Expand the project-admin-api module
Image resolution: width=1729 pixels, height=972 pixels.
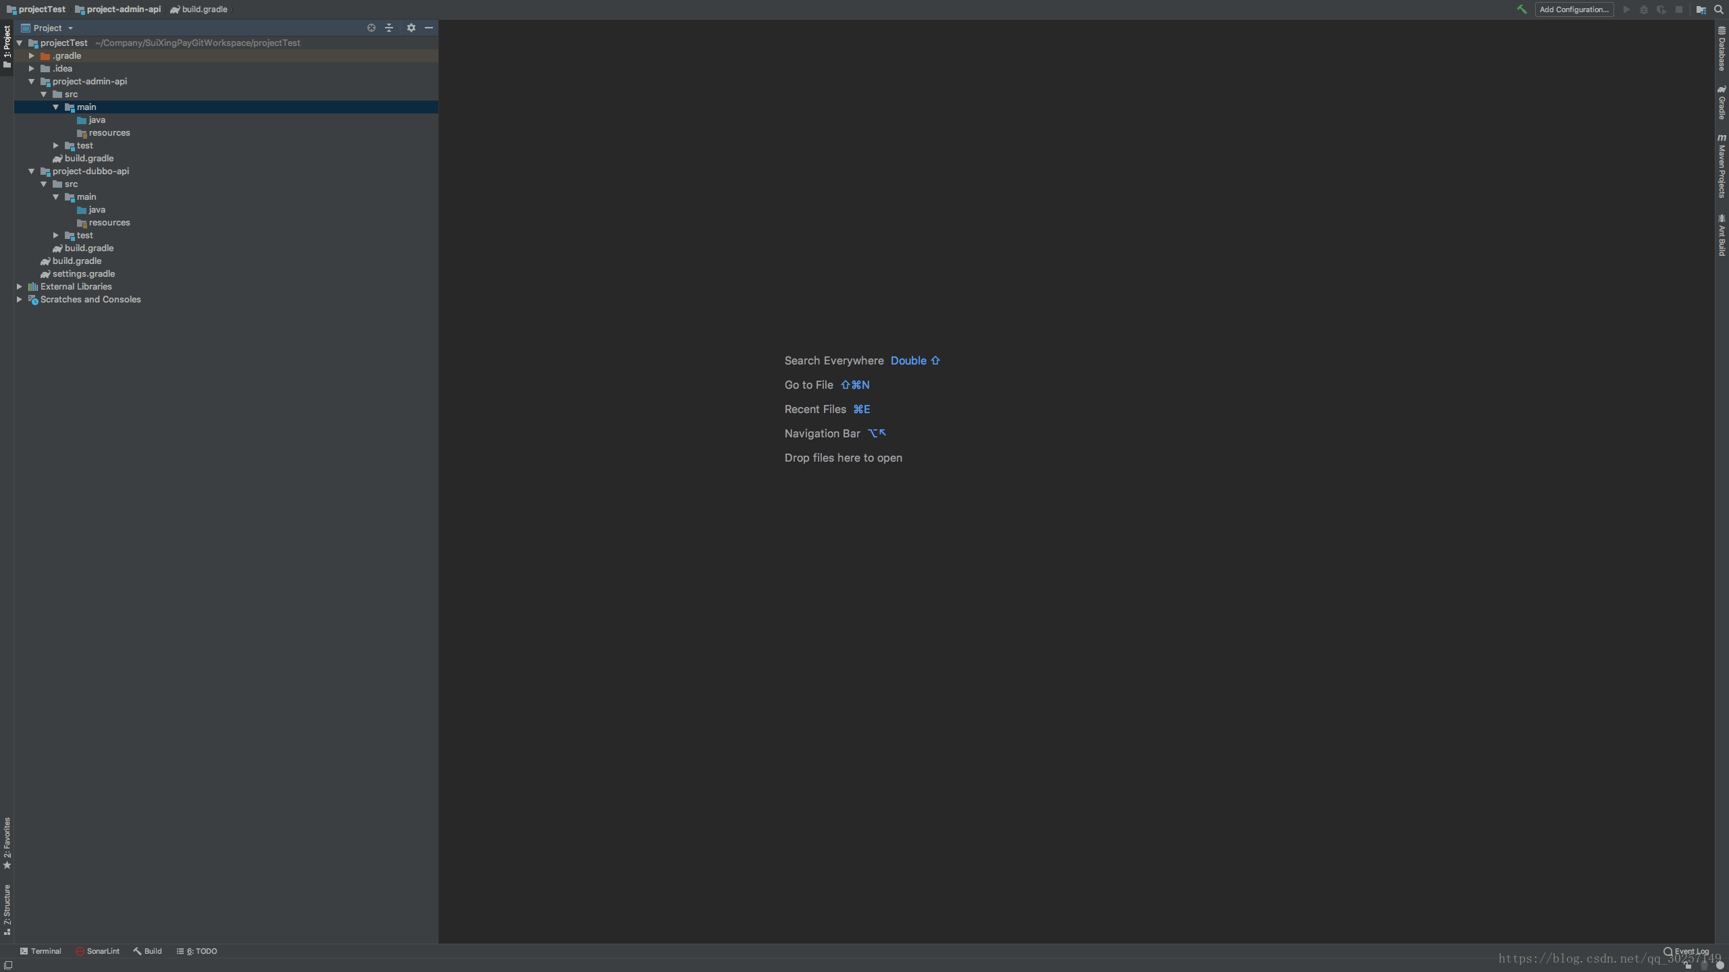(33, 81)
